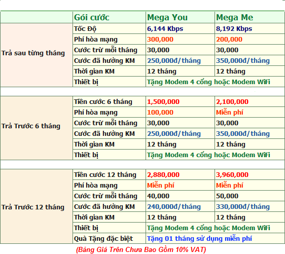Select 'Cước trừ mỗi tháng' in Trả Trước 6 tháng section
The height and width of the screenshot is (254, 285).
coord(105,123)
